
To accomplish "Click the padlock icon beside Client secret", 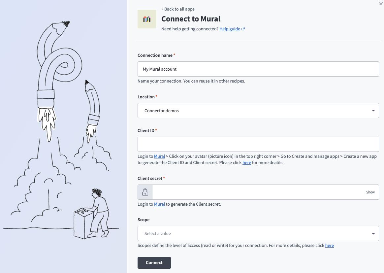I will 145,192.
